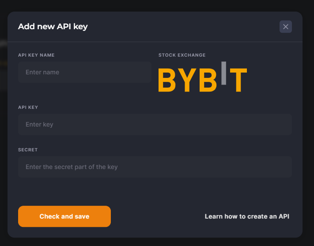Click empty space between Secret field and save button
The image size is (314, 246).
(x=155, y=192)
